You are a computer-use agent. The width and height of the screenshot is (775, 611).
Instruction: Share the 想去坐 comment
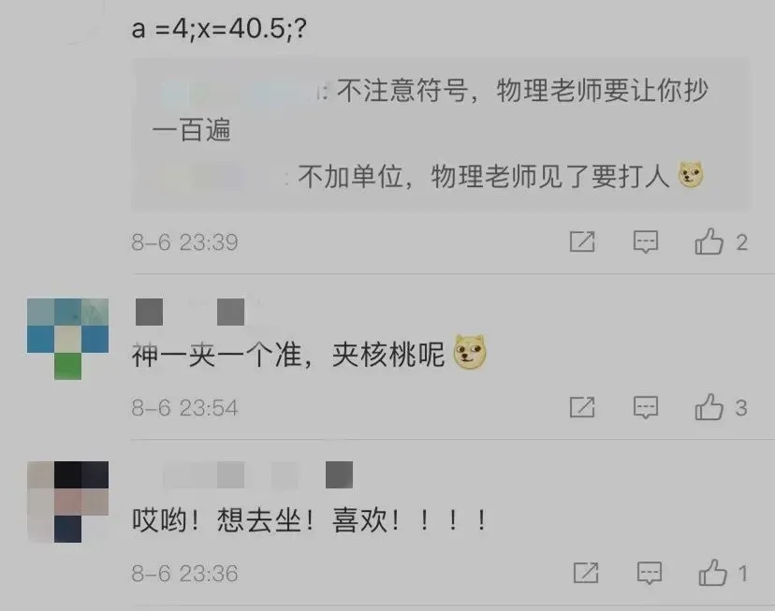coord(586,573)
